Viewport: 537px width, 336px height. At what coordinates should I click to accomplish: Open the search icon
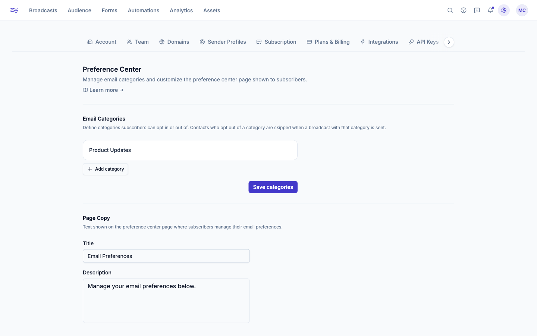[x=450, y=10]
